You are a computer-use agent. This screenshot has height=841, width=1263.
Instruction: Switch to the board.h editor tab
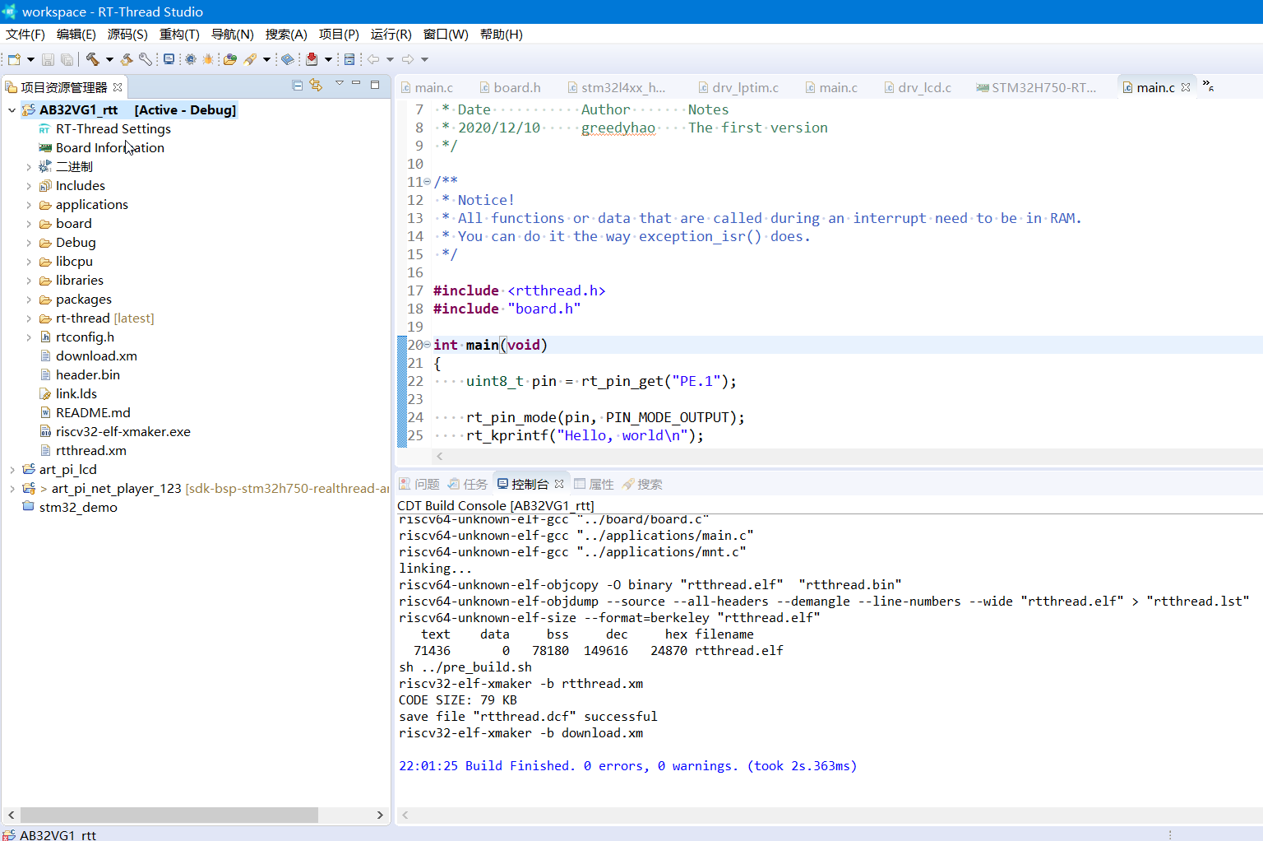click(x=510, y=87)
